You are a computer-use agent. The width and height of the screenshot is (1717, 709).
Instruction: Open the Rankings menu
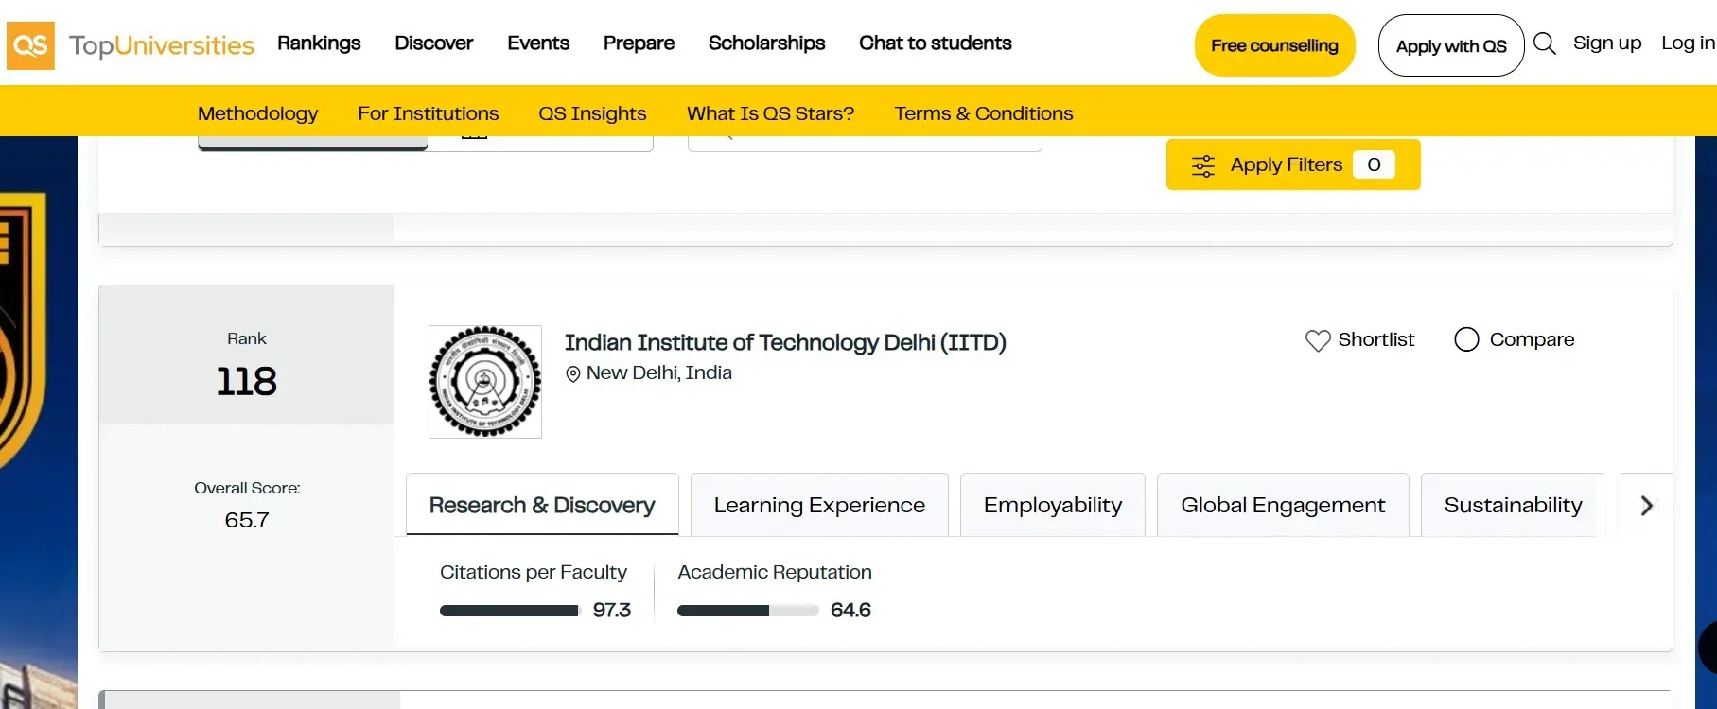coord(319,43)
